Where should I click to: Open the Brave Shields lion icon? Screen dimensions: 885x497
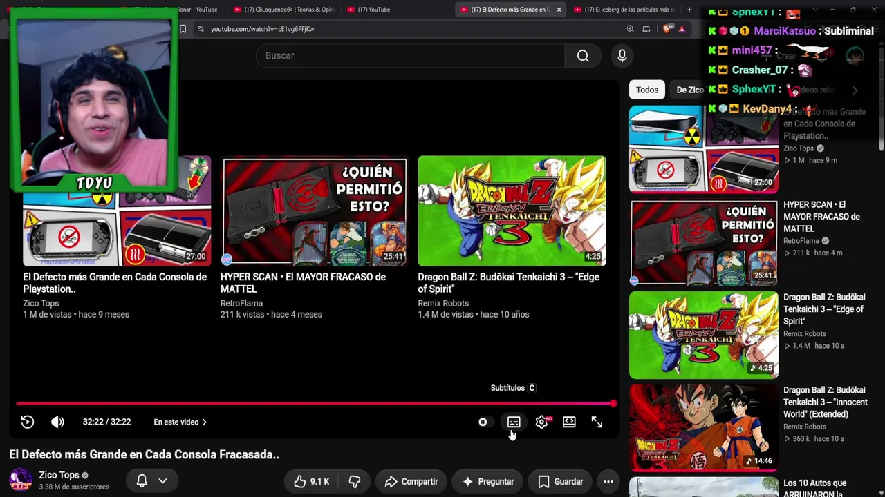667,29
